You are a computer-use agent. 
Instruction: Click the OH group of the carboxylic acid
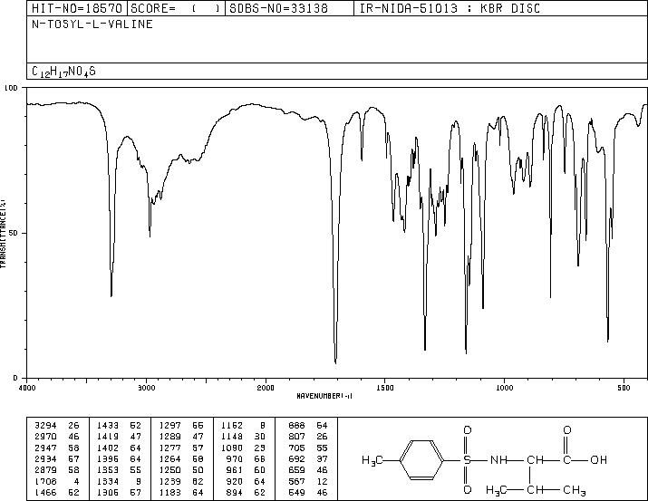click(598, 459)
